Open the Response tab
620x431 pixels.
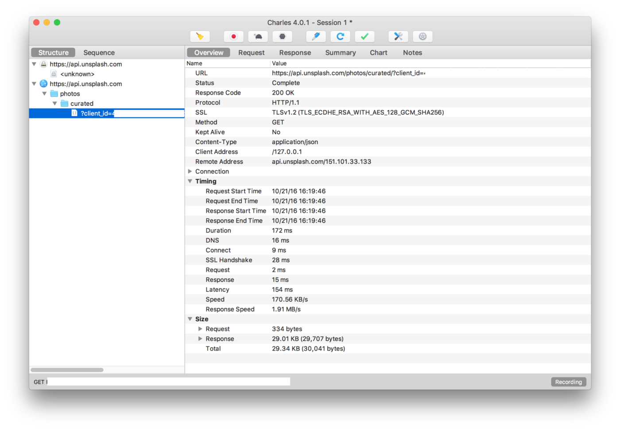[x=295, y=52]
